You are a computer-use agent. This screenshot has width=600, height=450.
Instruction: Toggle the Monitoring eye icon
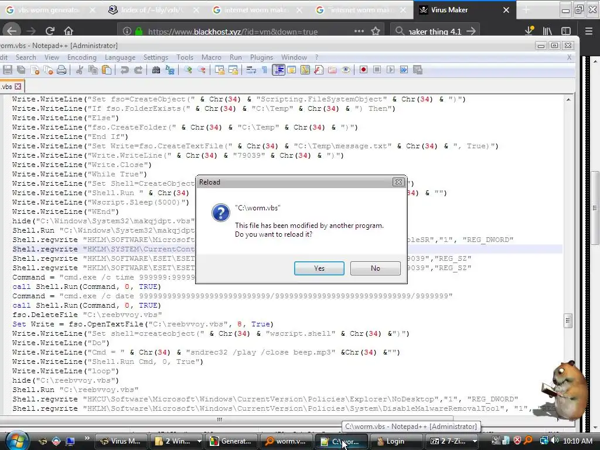coord(346,70)
